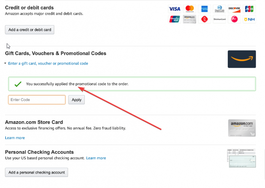Open Learn more for Personal Checking Accounts
Viewport: 265px width, 188px height.
[x=96, y=158]
